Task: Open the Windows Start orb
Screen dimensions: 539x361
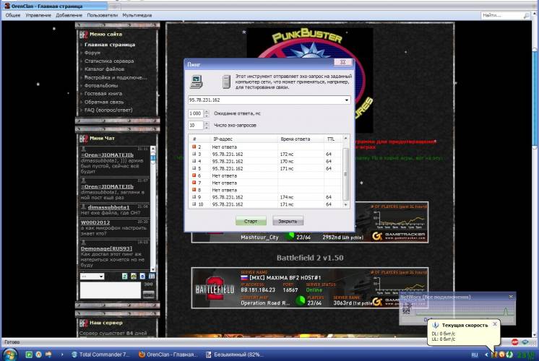Action: [9, 355]
